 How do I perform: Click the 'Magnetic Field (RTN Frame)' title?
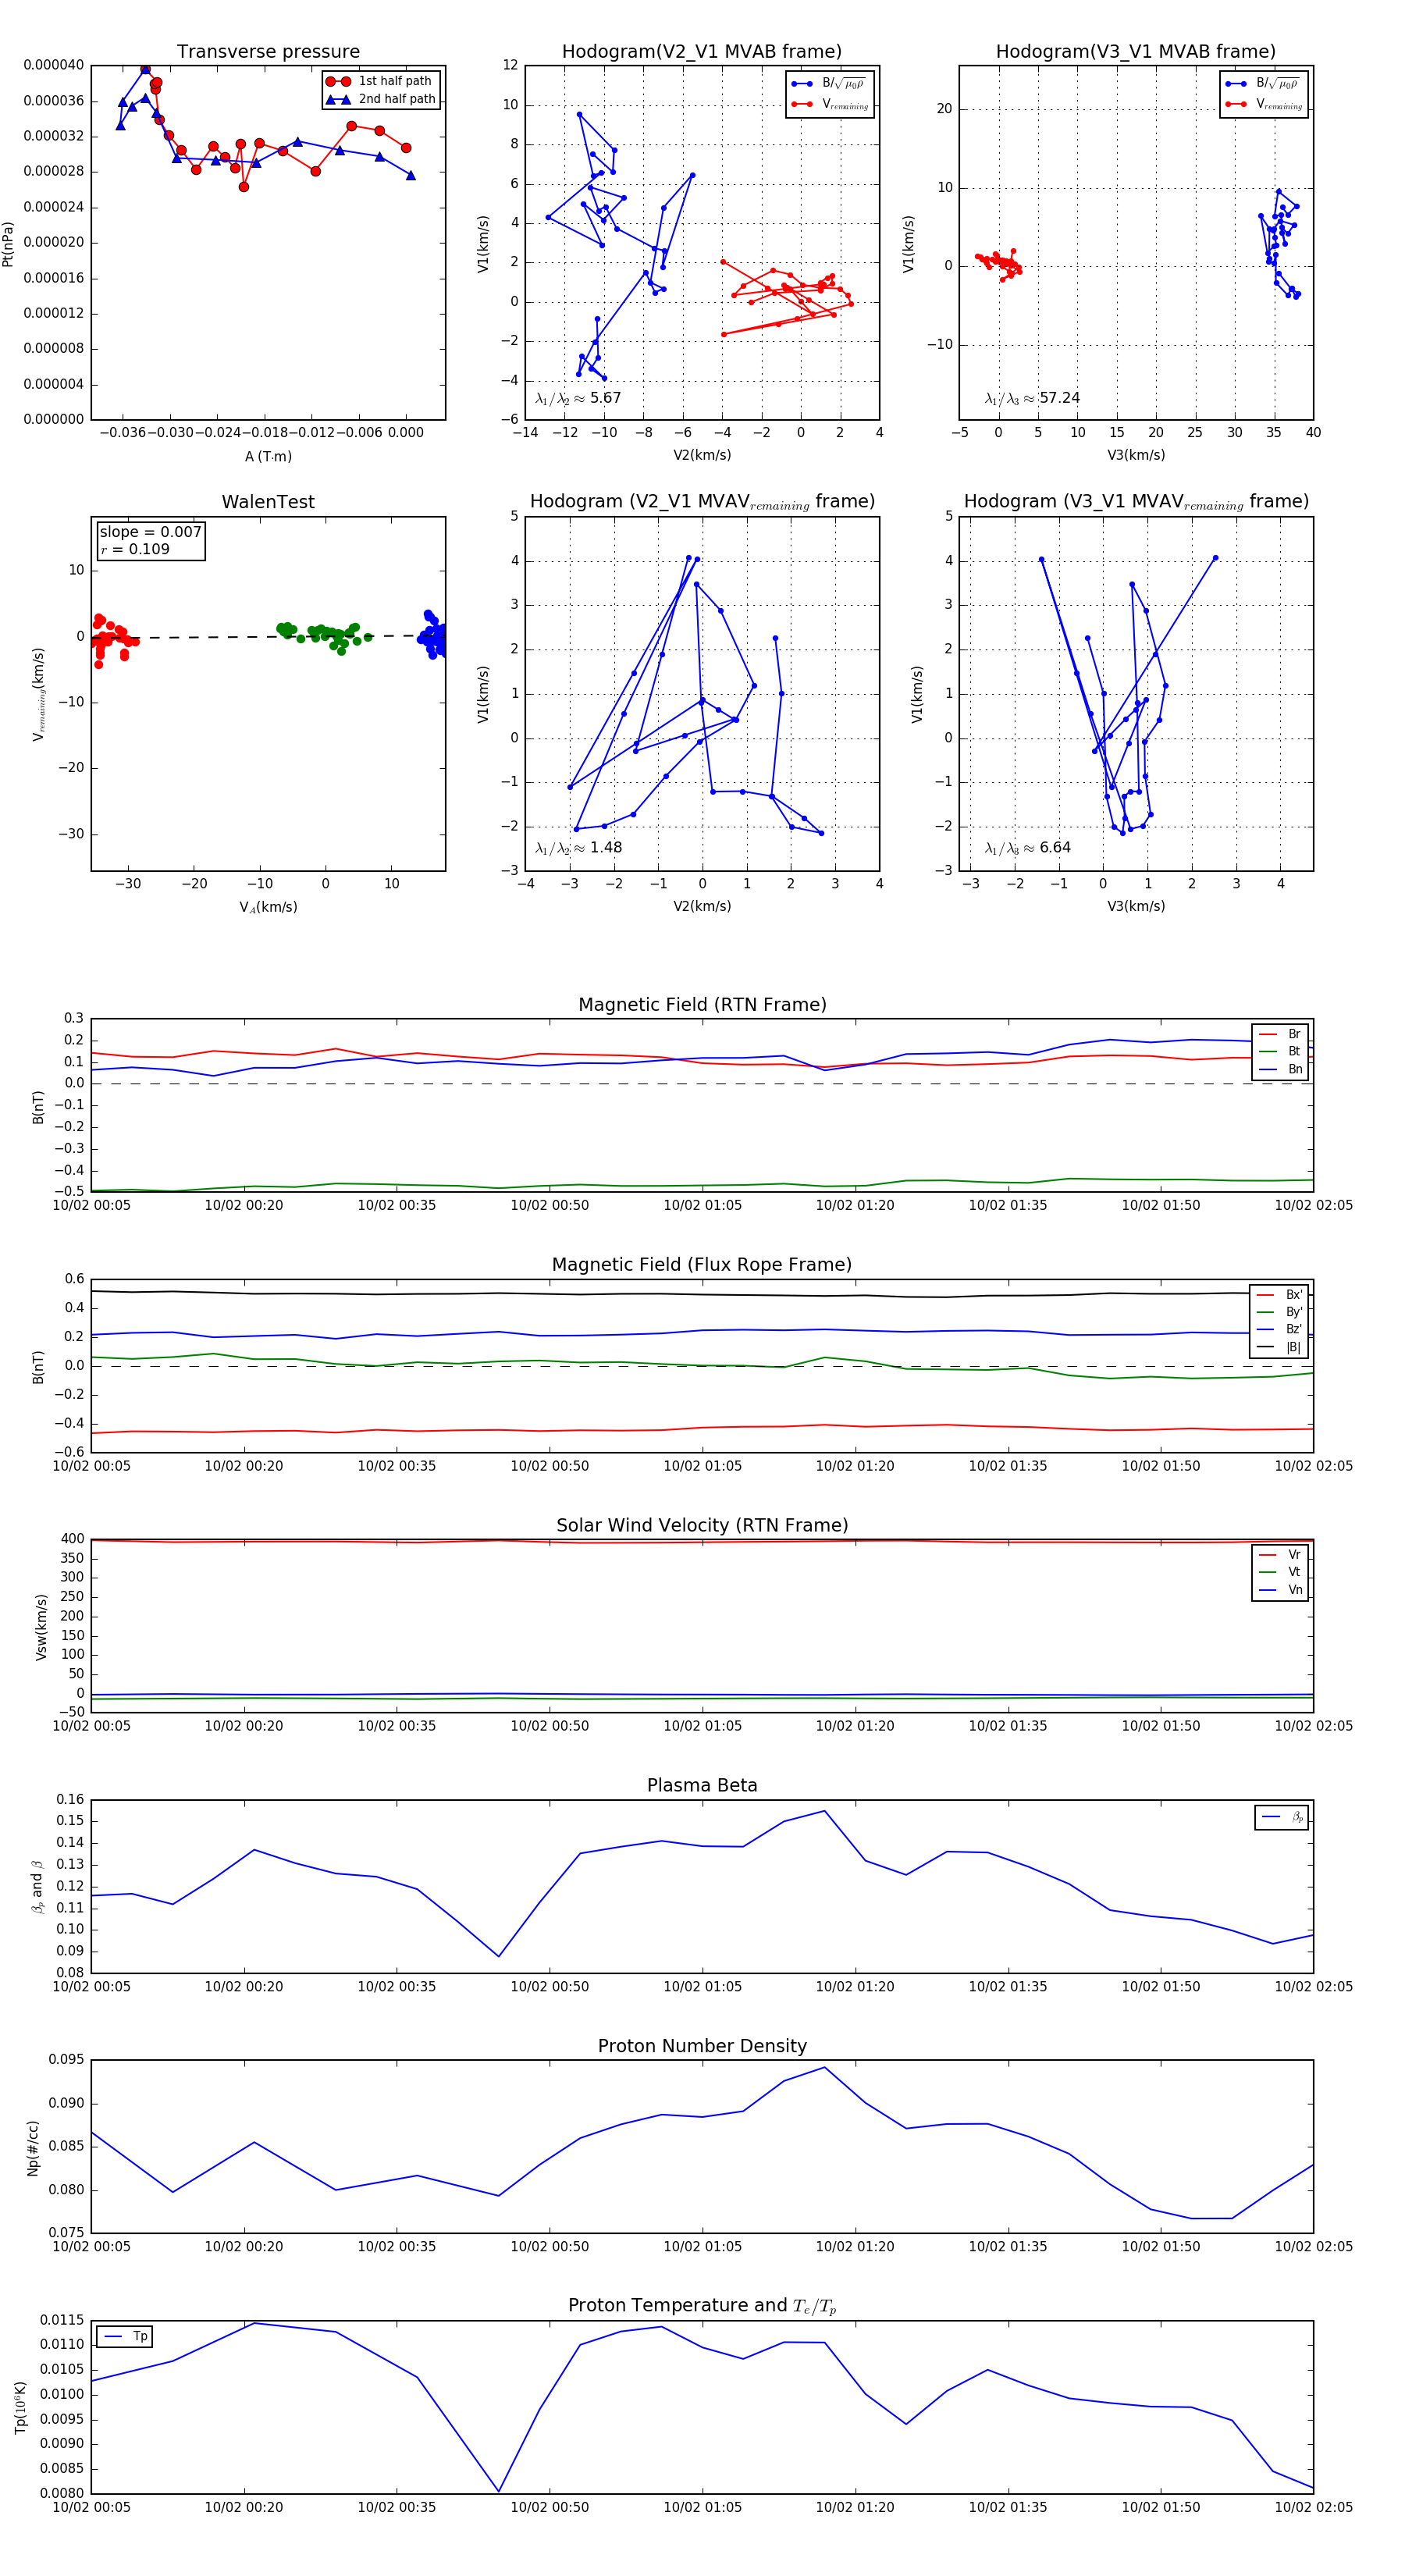coord(702,1004)
